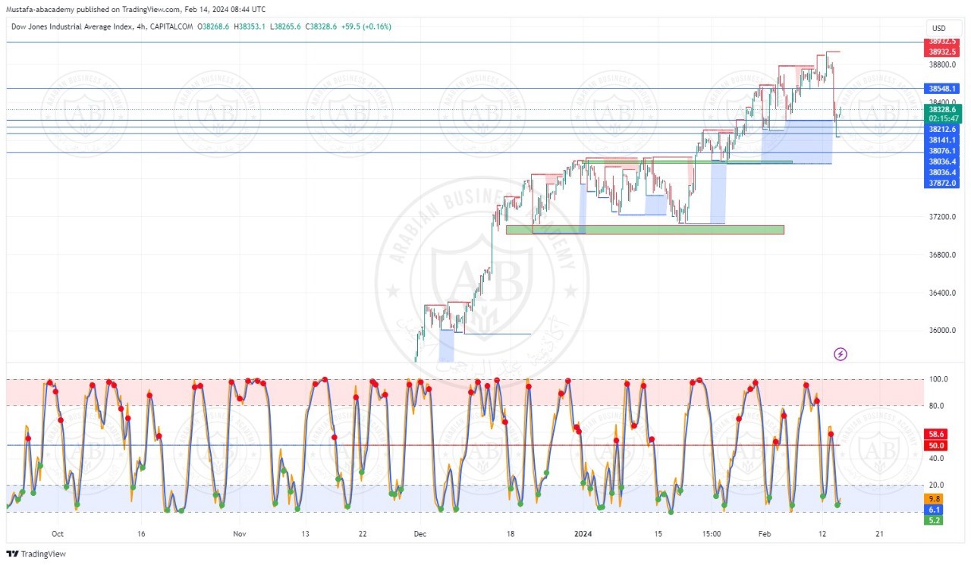Select the large blue shaded rectangle below 38212.6
Viewport: 971px width, 565px height.
point(797,142)
